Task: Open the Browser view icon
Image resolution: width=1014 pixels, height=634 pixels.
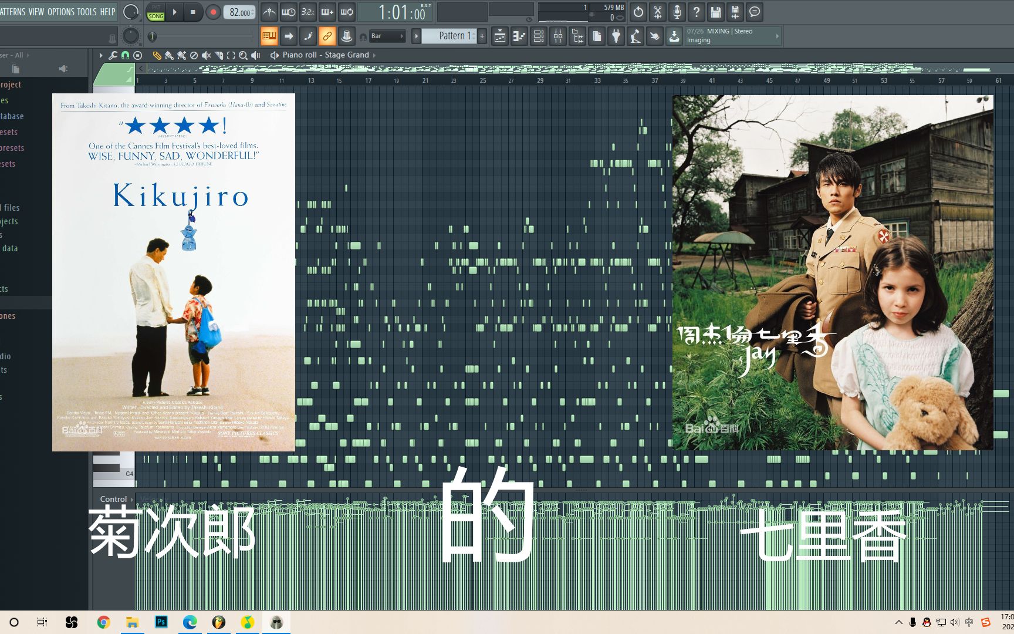Action: [x=577, y=36]
